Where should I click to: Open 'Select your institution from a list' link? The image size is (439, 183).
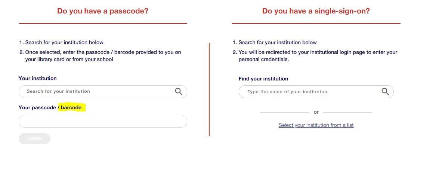(x=316, y=125)
